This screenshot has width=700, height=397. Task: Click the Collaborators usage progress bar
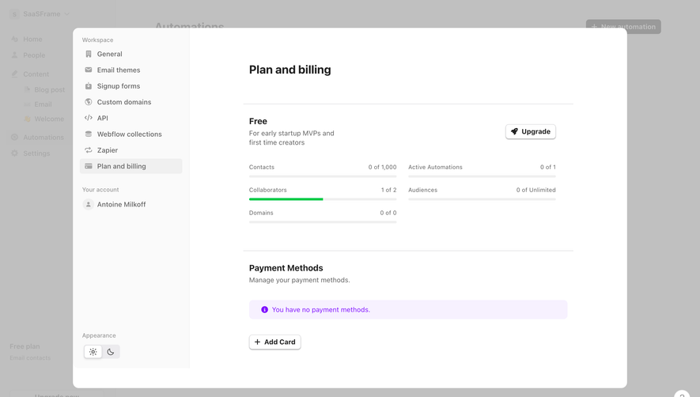point(323,199)
